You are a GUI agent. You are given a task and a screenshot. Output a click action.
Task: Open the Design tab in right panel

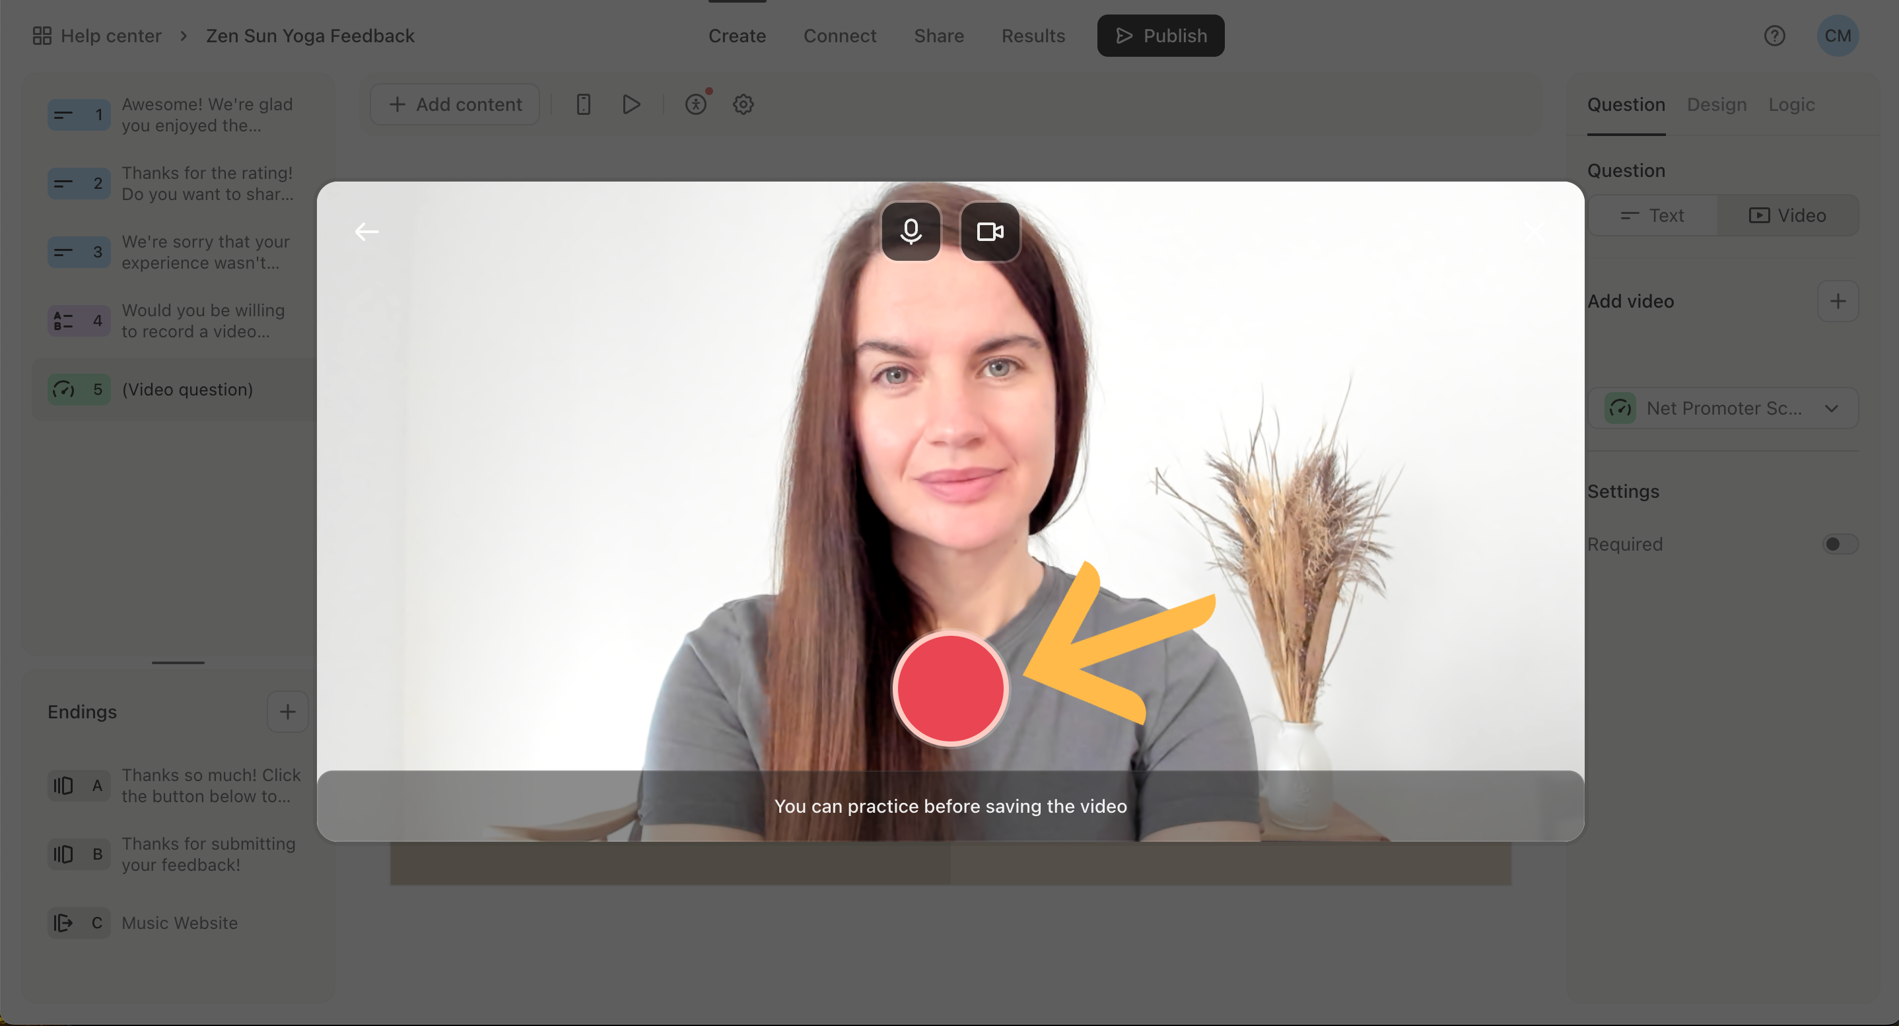tap(1717, 105)
